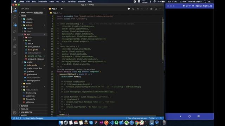Open Google Chrome from the Dock
Image resolution: width=225 pixels, height=126 pixels.
[137, 122]
